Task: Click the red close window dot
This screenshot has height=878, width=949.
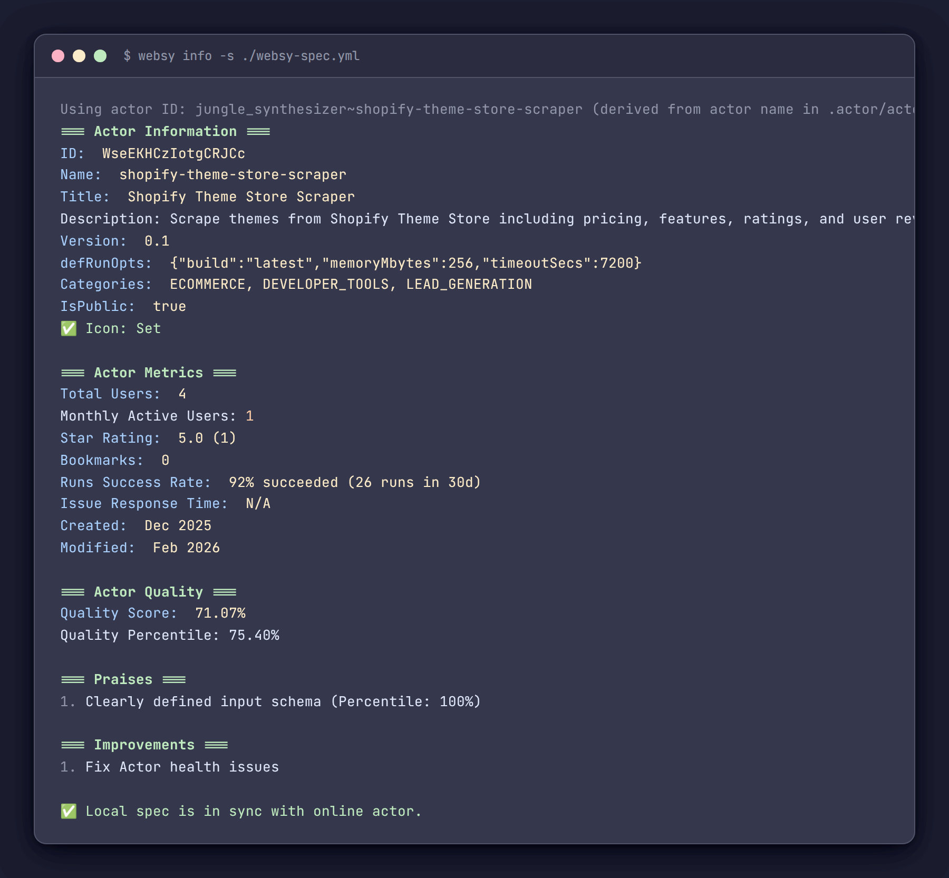Action: point(58,56)
